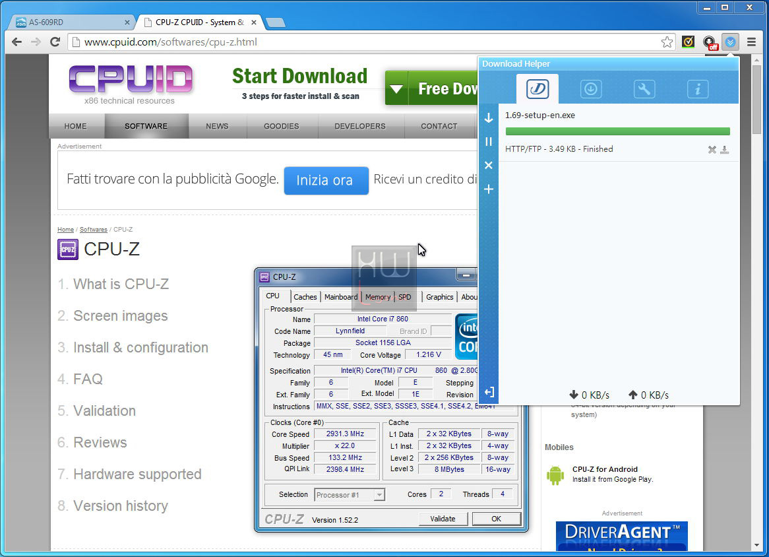
Task: Jump to Install & configuration section
Action: coord(140,347)
